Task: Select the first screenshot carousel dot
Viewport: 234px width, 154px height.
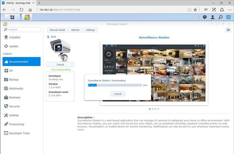Action: pyautogui.click(x=150, y=109)
